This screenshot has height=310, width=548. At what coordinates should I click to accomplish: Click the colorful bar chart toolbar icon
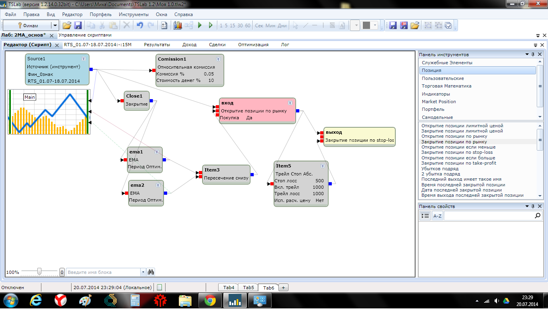178,25
